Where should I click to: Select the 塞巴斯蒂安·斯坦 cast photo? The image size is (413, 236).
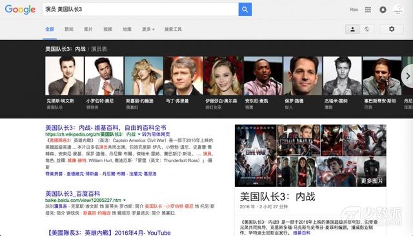pyautogui.click(x=382, y=76)
